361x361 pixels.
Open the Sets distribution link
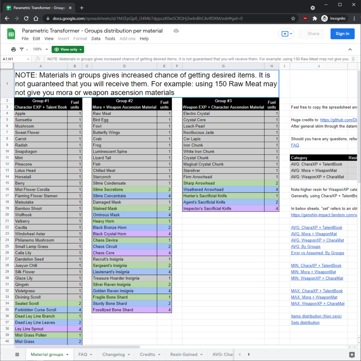pos(305,323)
